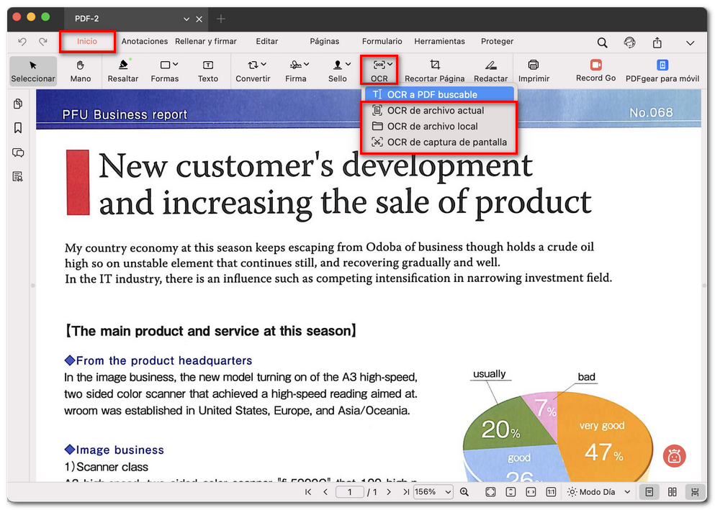Go to the next page arrow
Screen dimensions: 715x510
(389, 492)
